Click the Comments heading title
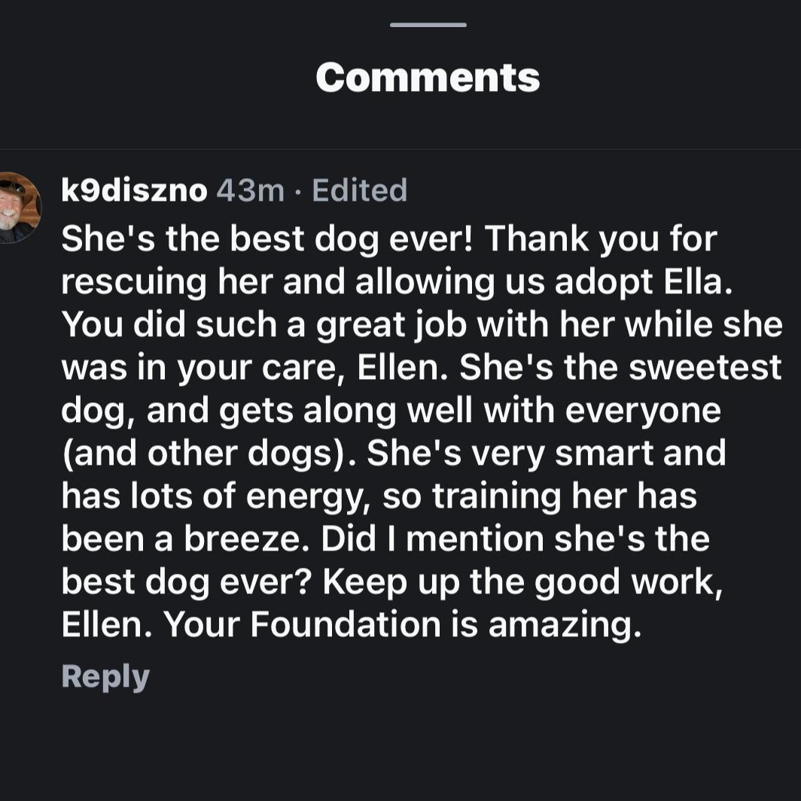This screenshot has height=801, width=801. (428, 77)
